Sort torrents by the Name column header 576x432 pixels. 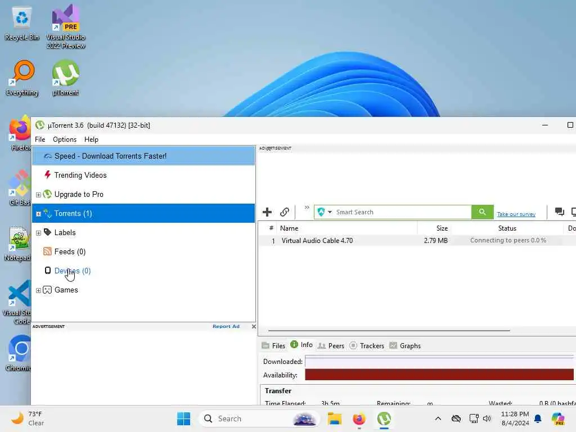[347, 228]
